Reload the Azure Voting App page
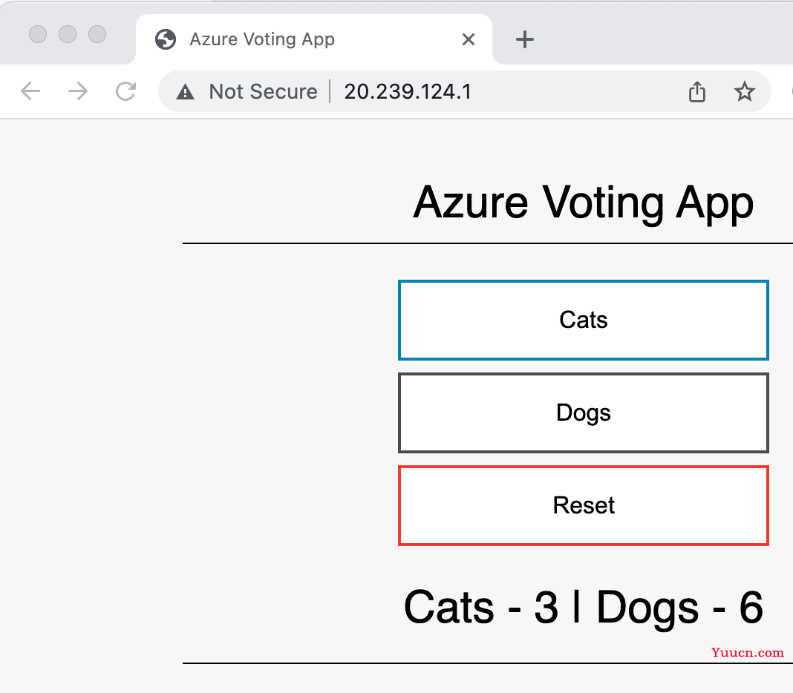The width and height of the screenshot is (793, 693). (125, 91)
